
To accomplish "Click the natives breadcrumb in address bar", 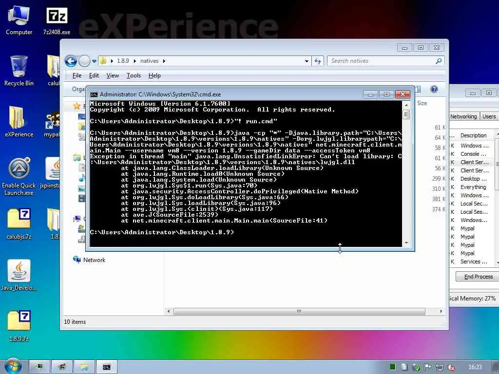I will [x=149, y=61].
